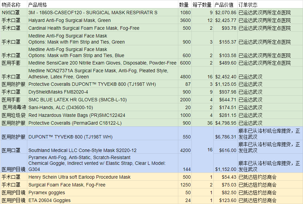Select the $93.78 value cell
This screenshot has height=204, width=303.
225,28
